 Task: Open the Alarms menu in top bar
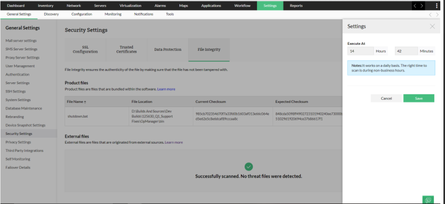coord(160,6)
